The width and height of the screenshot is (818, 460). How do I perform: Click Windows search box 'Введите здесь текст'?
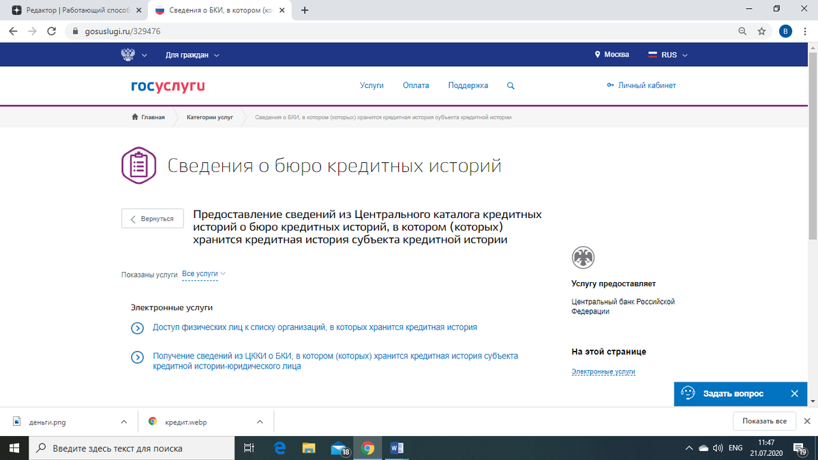click(x=132, y=448)
